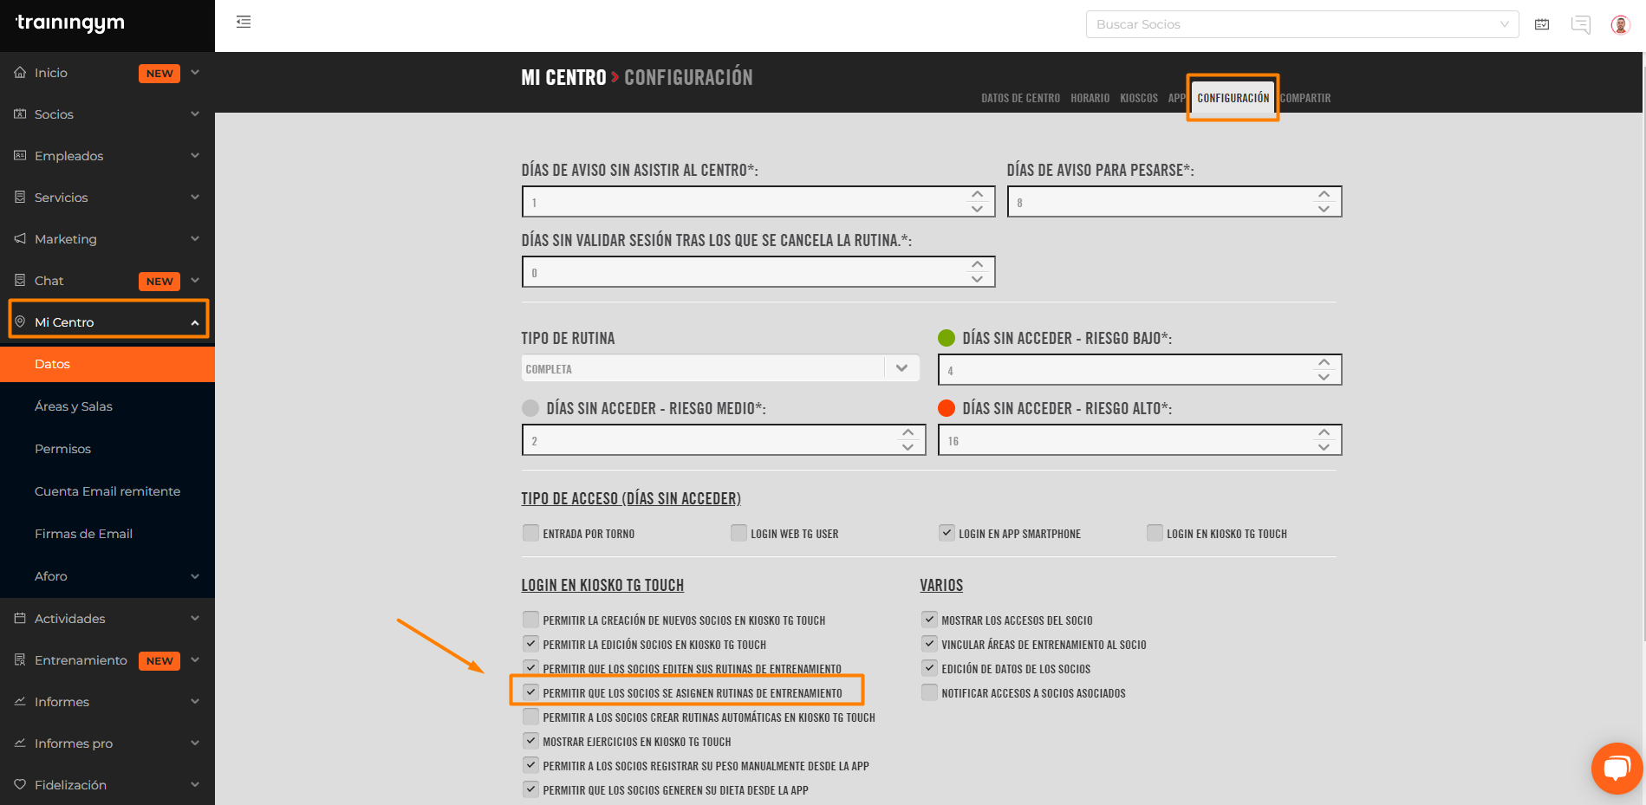Image resolution: width=1646 pixels, height=805 pixels.
Task: Expand the Actividades sidebar menu
Action: click(195, 619)
